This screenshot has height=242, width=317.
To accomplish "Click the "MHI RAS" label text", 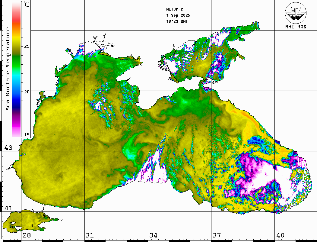I will click(x=296, y=27).
